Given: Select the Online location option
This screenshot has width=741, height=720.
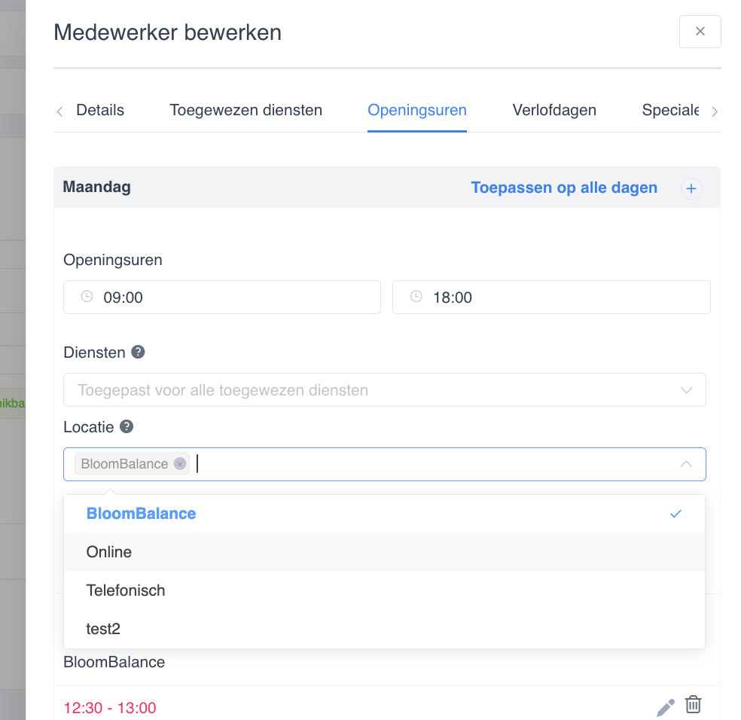Looking at the screenshot, I should click(x=384, y=552).
